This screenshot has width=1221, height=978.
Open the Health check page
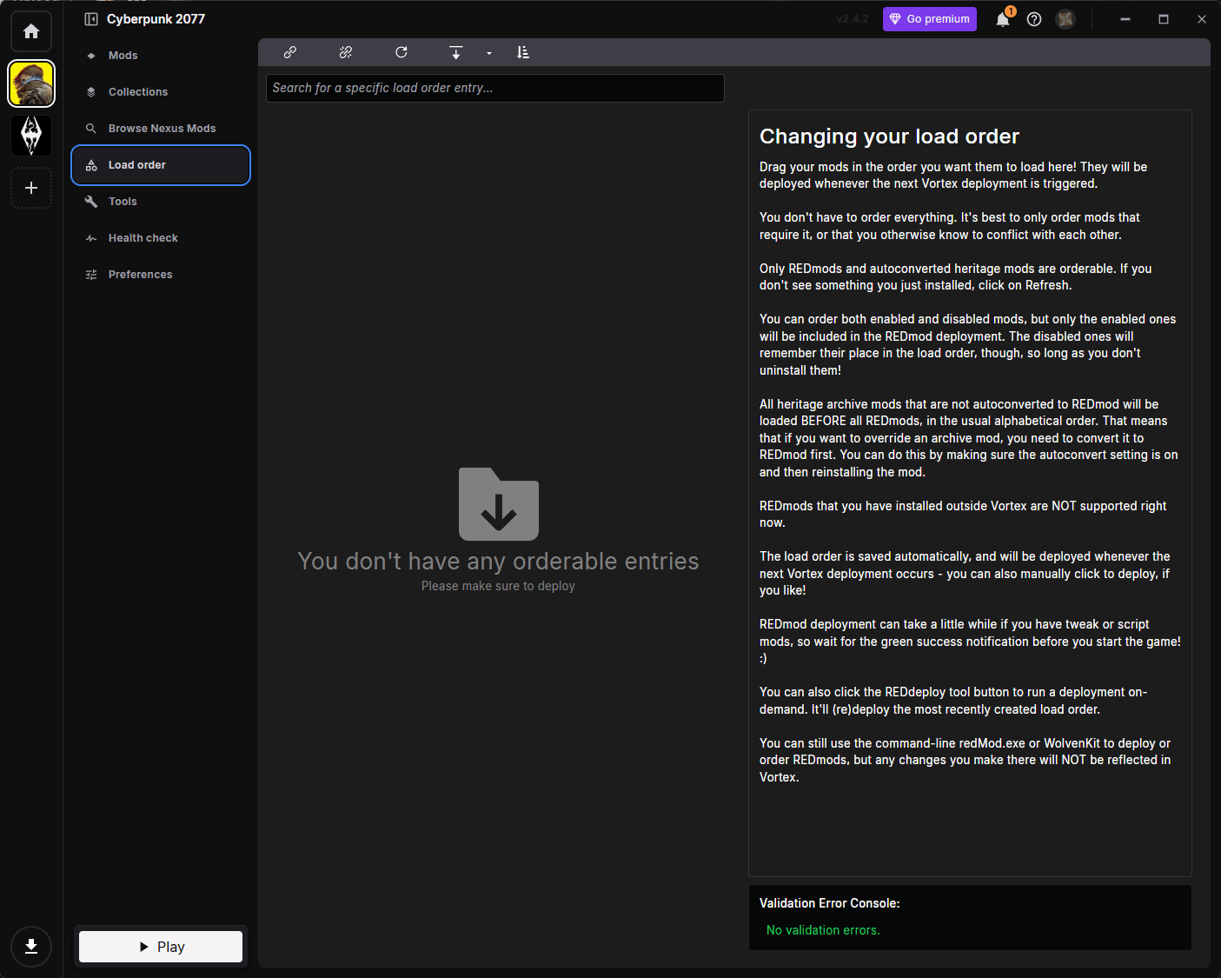[x=161, y=238]
